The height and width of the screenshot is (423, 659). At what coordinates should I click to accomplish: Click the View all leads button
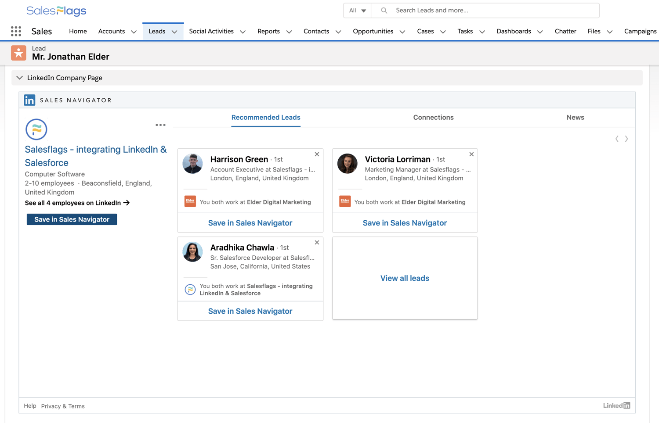click(x=405, y=278)
